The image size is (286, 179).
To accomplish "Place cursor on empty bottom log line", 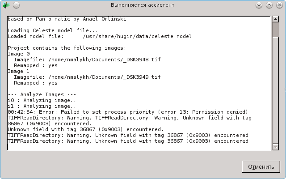I will 139,147.
